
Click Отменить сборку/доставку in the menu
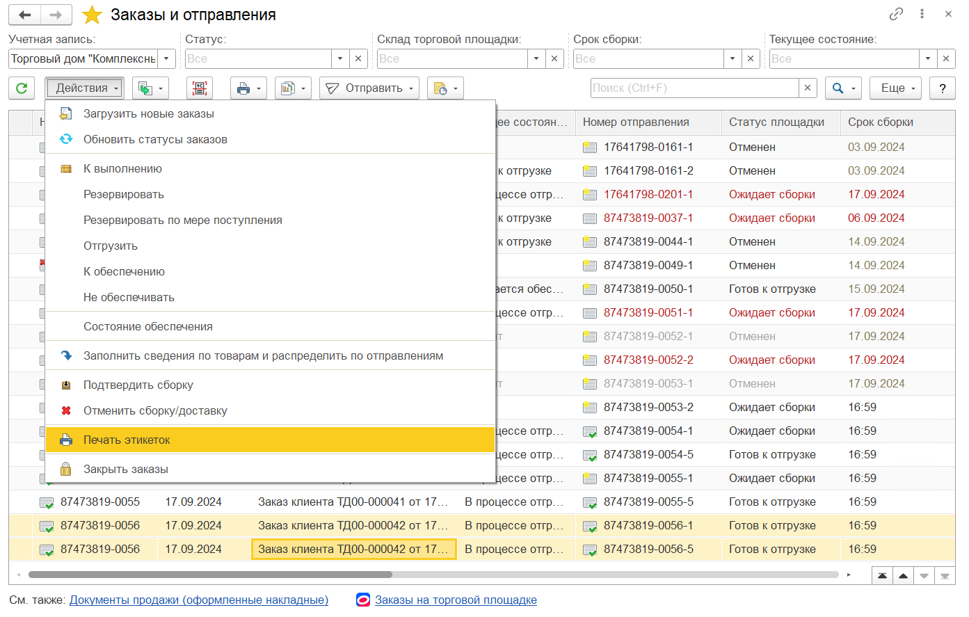click(x=155, y=410)
